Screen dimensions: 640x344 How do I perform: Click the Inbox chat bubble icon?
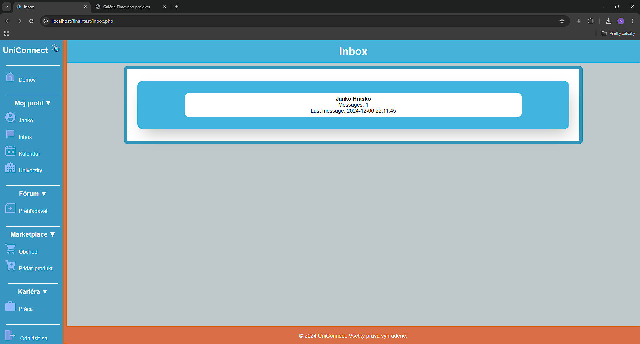point(10,134)
